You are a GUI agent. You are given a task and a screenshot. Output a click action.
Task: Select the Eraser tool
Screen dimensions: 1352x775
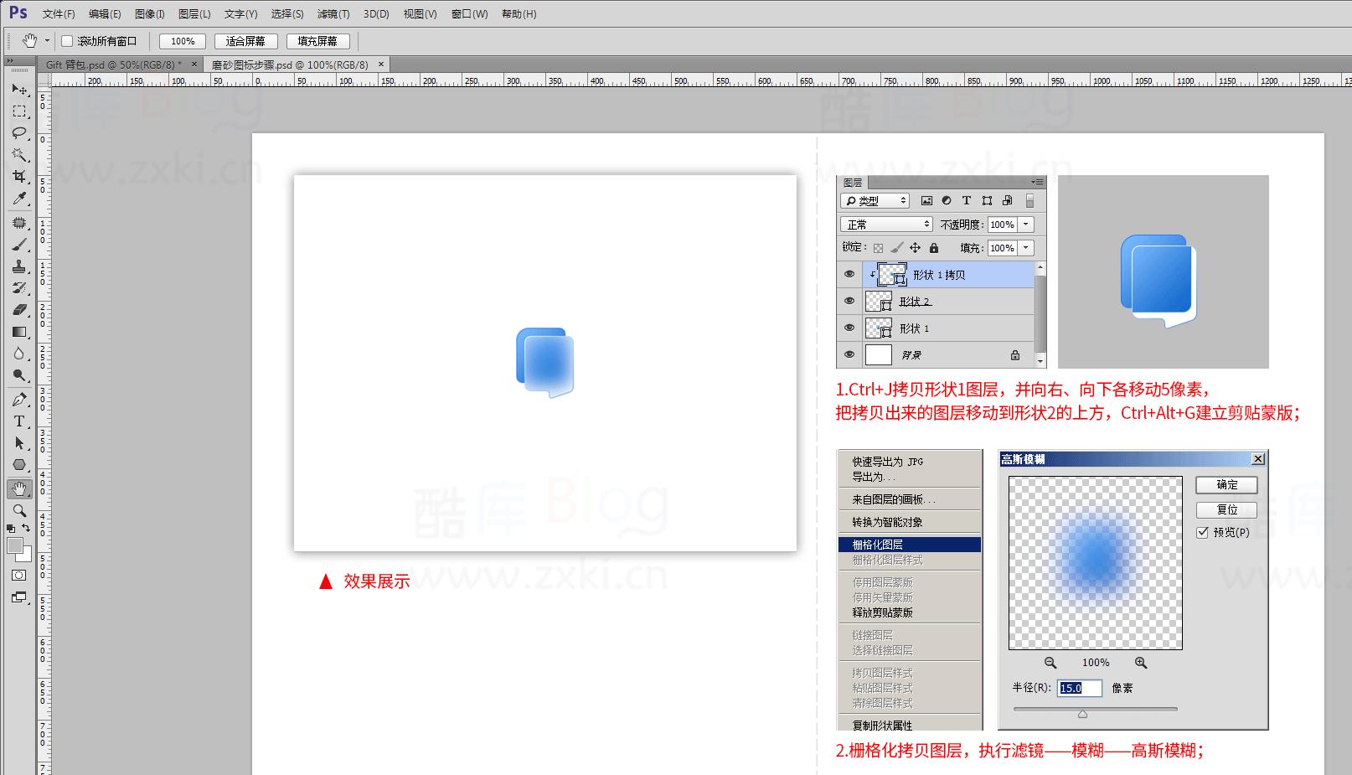[19, 309]
